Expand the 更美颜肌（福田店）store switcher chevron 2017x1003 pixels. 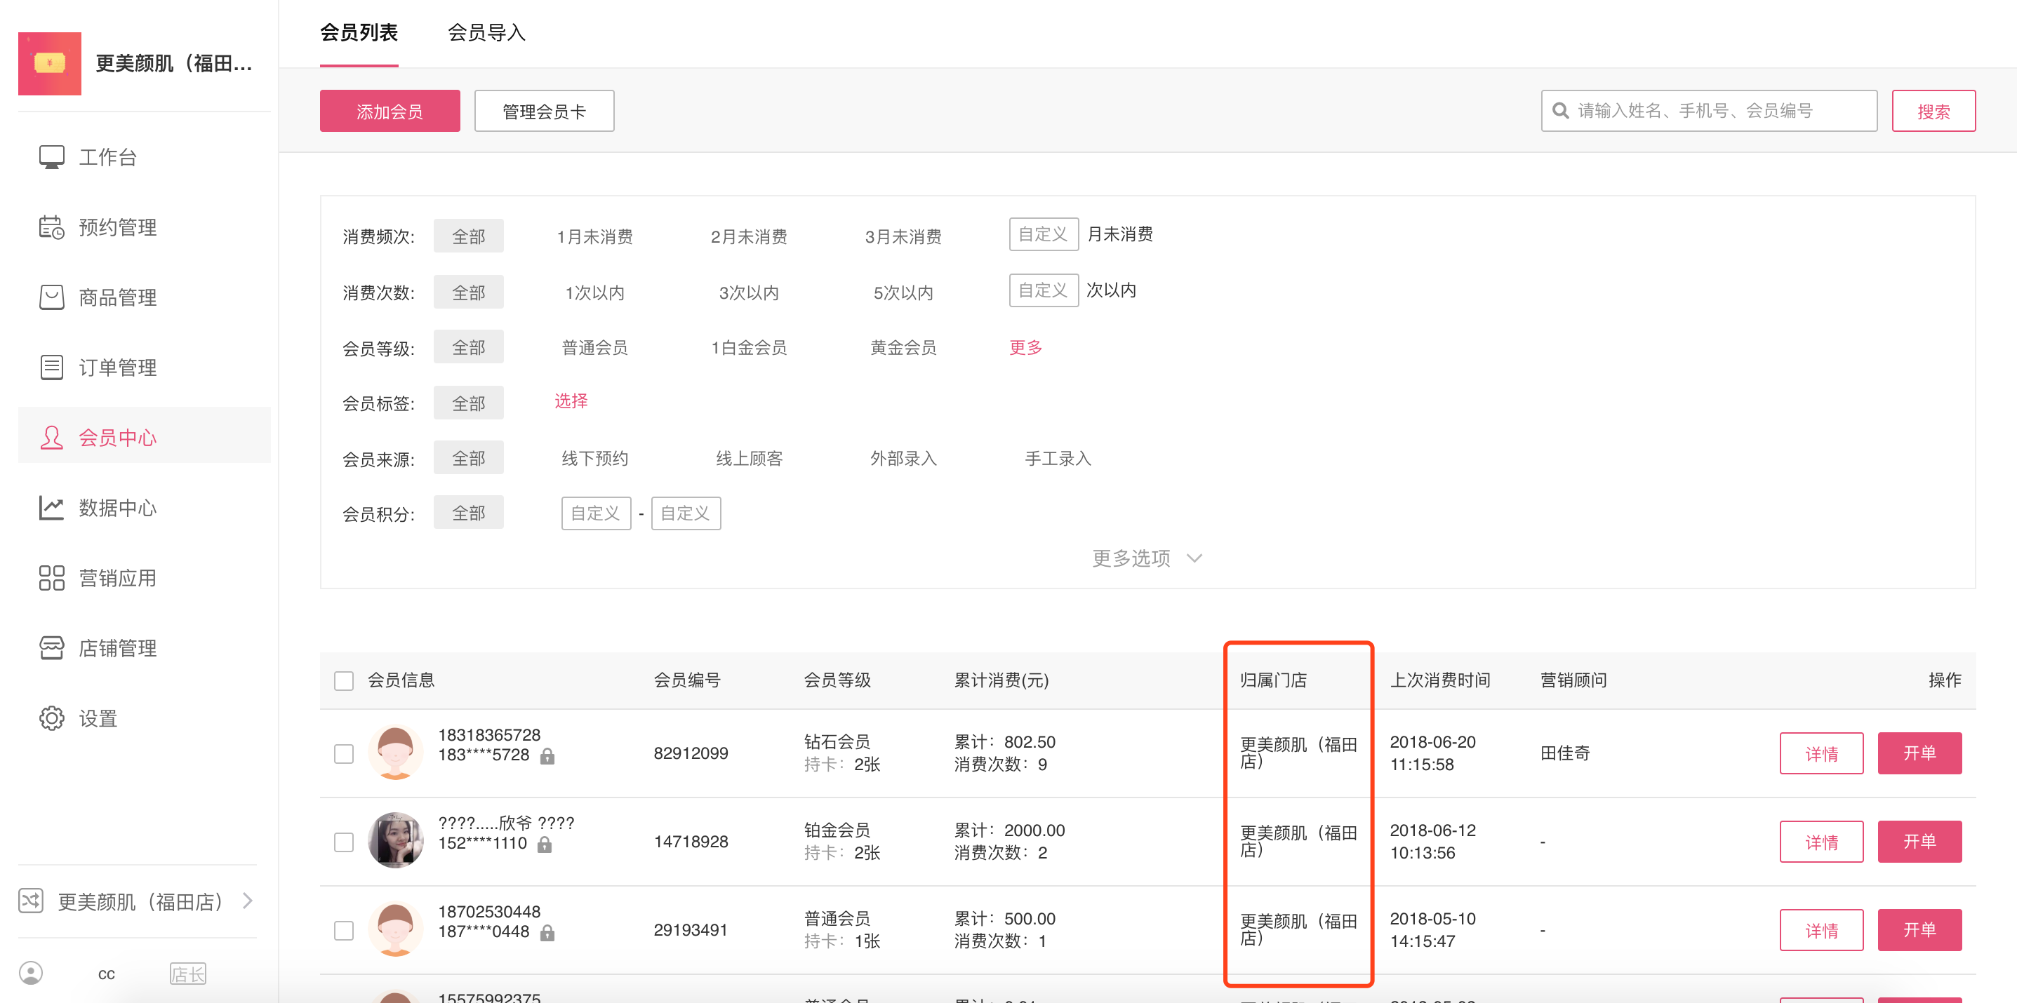(x=248, y=901)
